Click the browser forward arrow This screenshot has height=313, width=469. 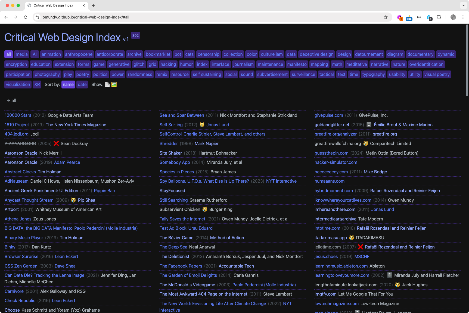(16, 17)
